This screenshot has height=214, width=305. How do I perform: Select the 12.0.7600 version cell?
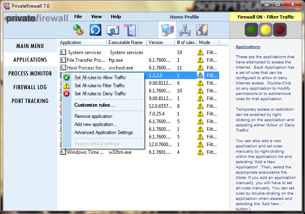click(x=160, y=145)
